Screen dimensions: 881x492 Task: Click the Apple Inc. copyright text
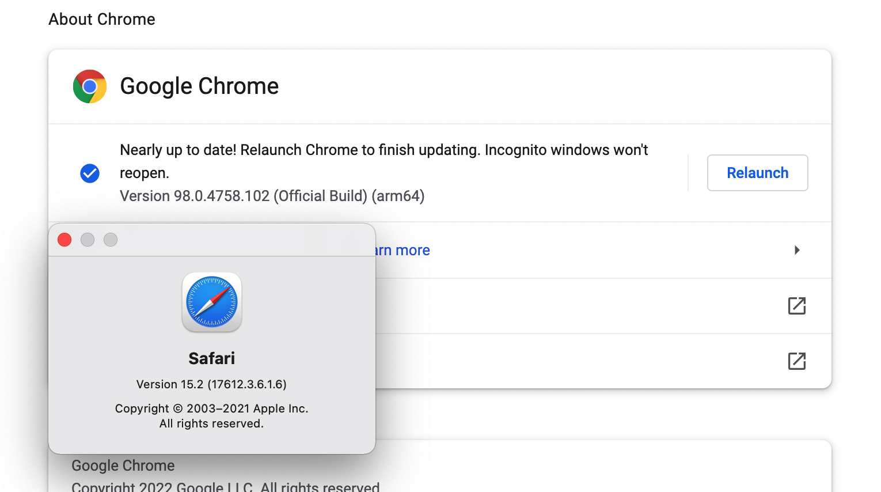click(212, 408)
